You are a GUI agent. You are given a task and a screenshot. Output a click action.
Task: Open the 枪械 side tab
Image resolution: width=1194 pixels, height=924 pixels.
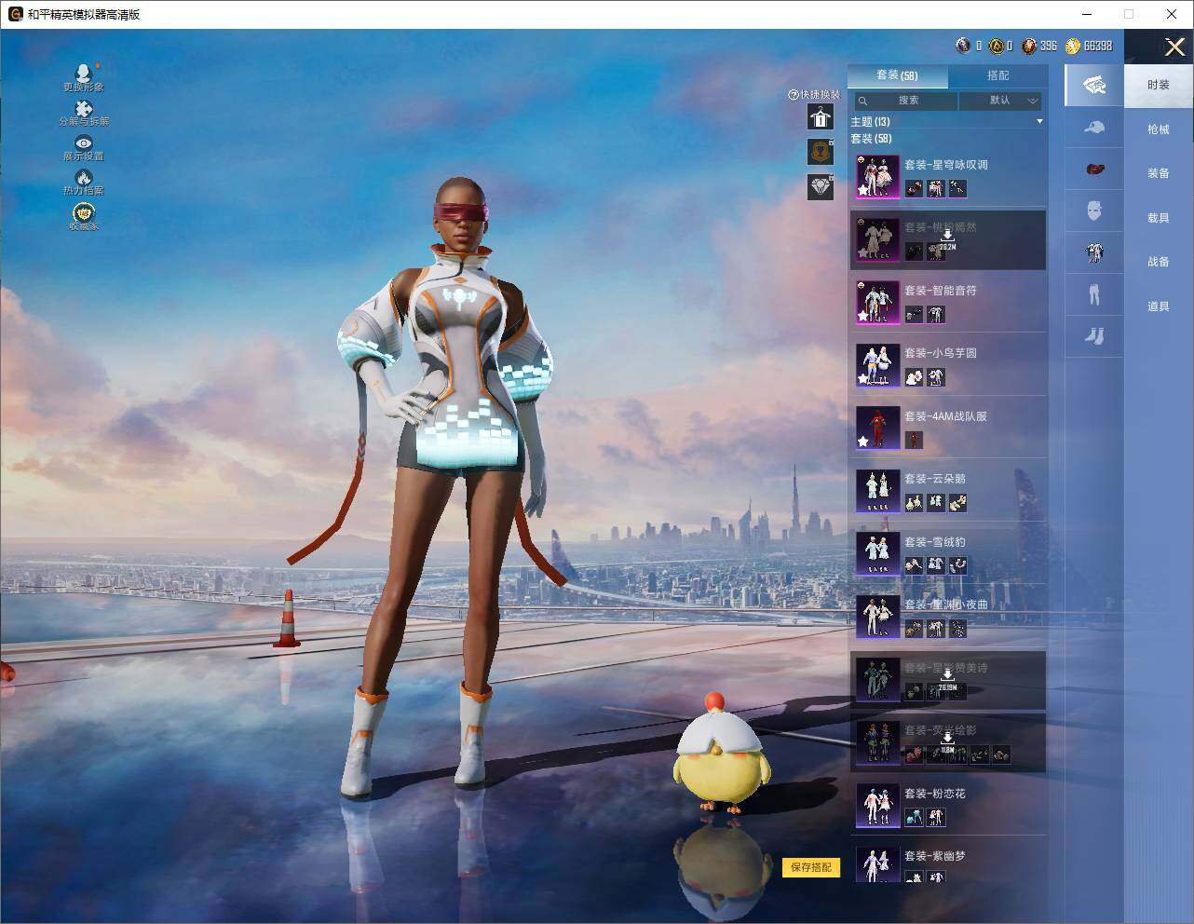click(1158, 129)
